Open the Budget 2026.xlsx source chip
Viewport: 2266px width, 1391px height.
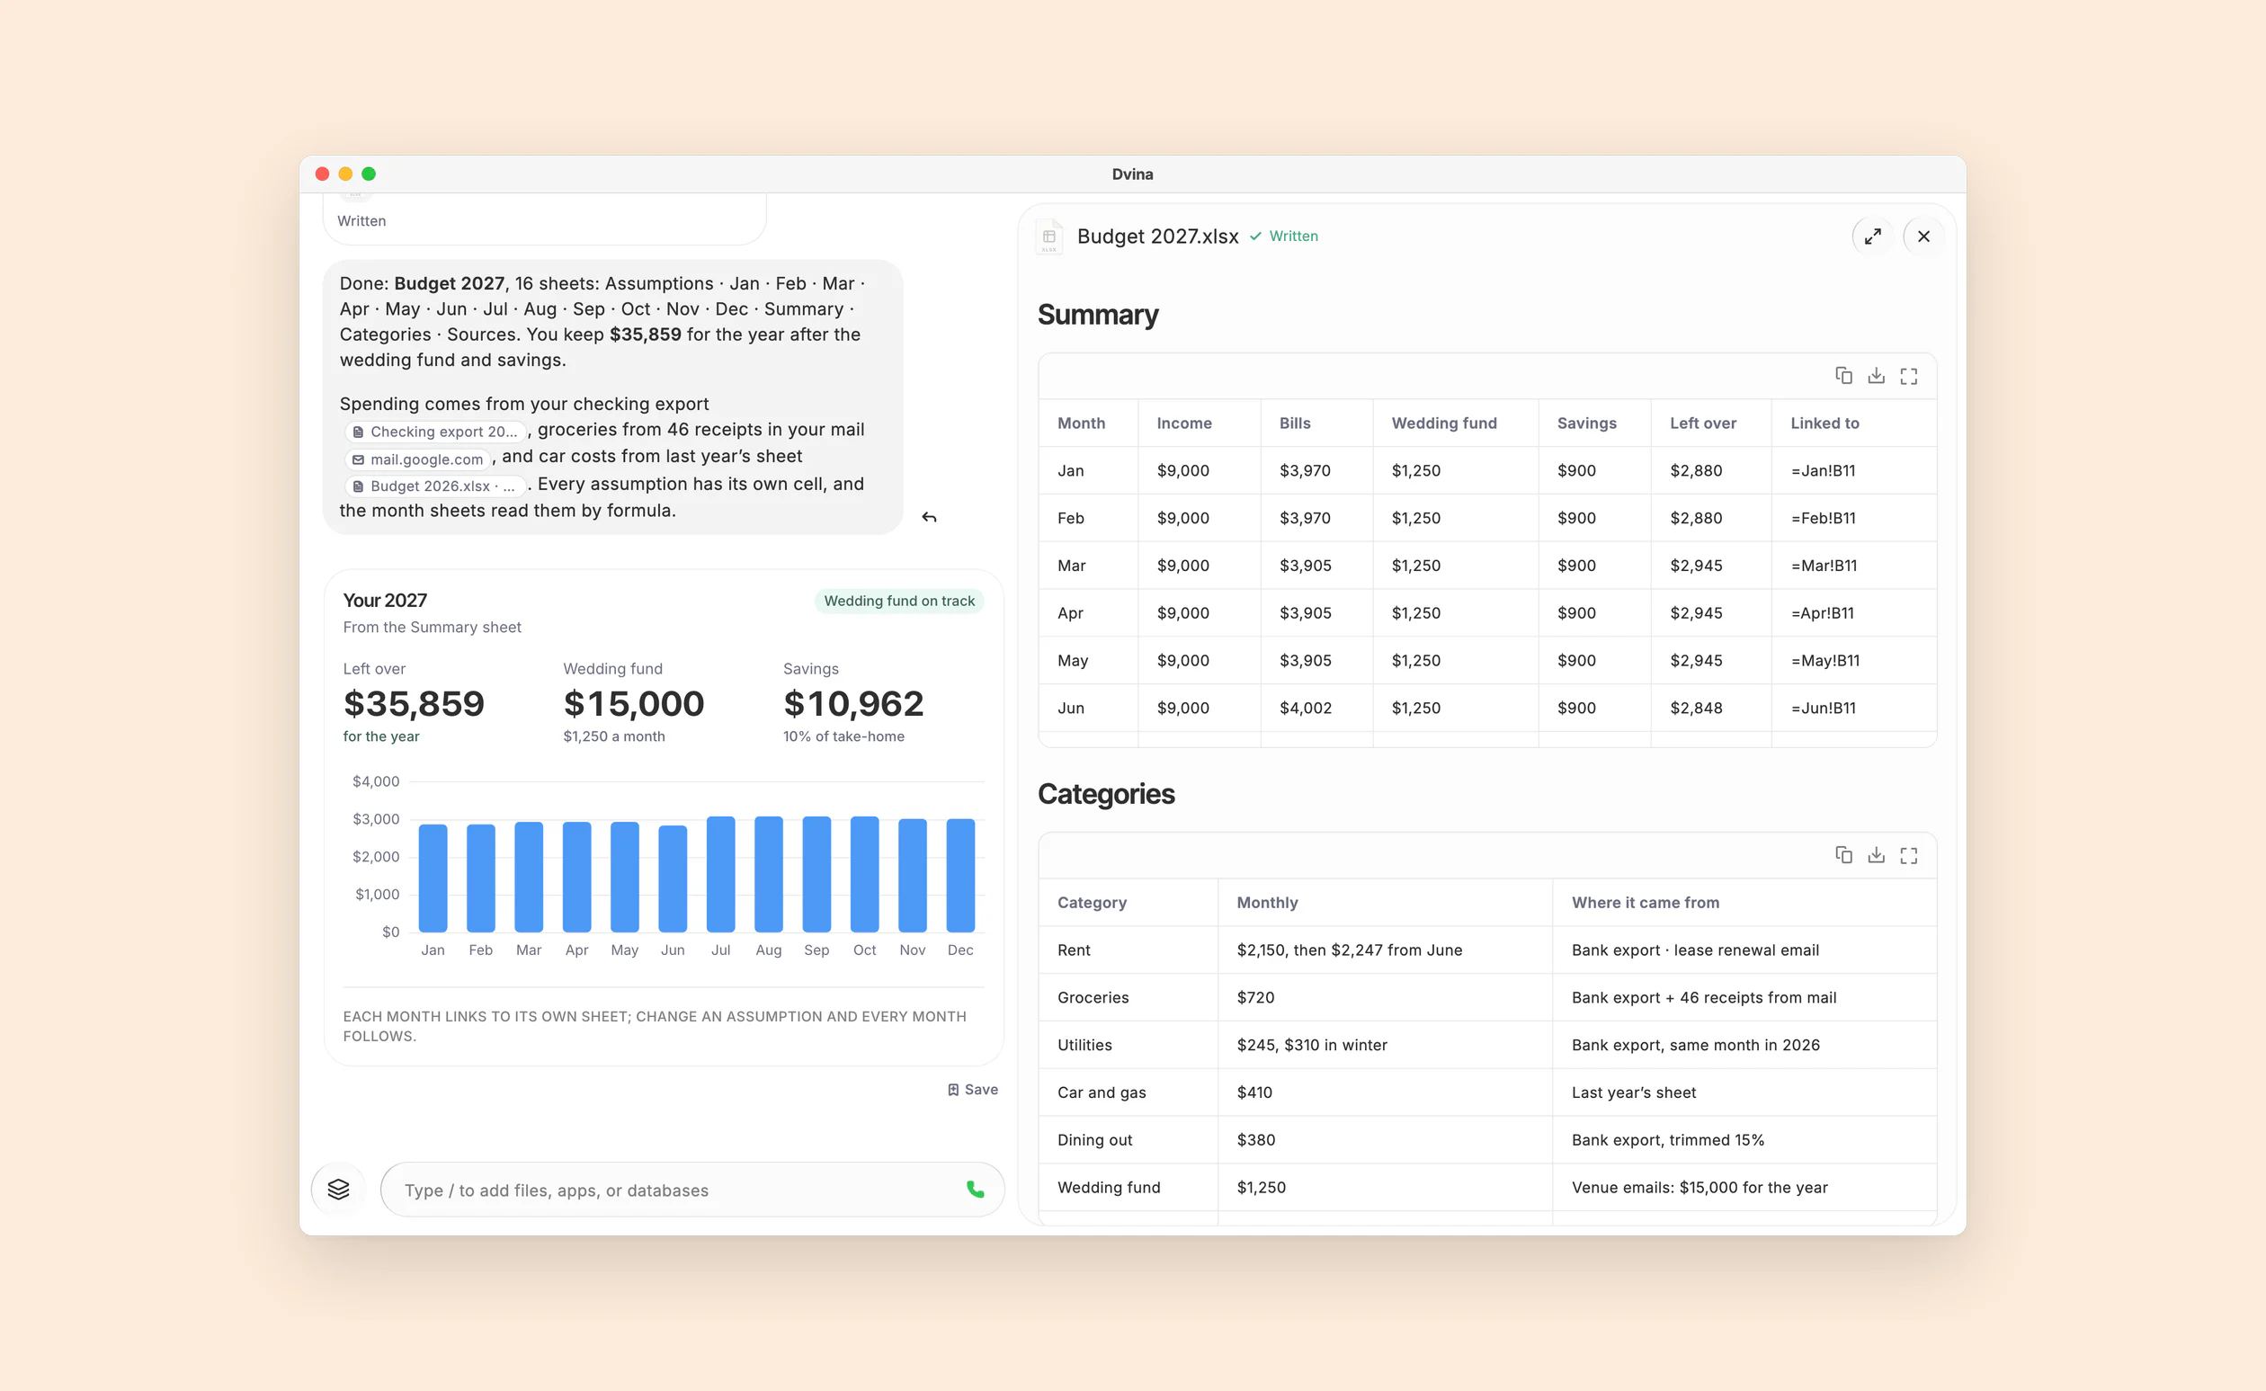pyautogui.click(x=435, y=486)
